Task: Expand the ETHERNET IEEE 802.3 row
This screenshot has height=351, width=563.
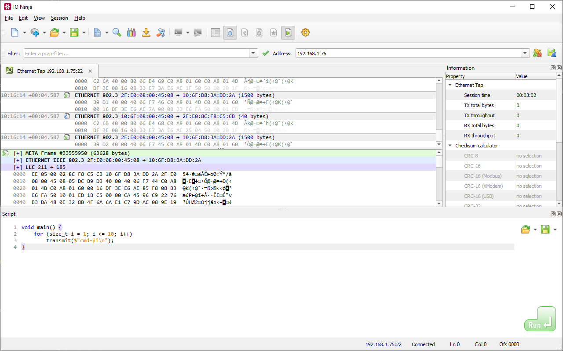Action: tap(18, 160)
